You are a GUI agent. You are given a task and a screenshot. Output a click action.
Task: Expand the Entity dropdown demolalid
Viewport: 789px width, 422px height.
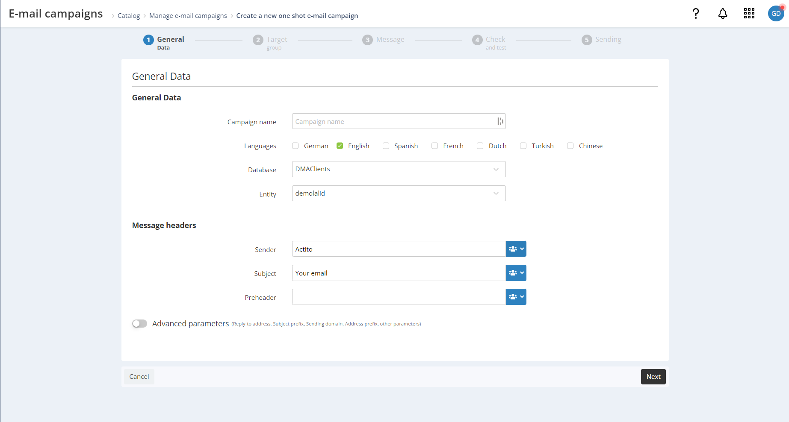[399, 193]
